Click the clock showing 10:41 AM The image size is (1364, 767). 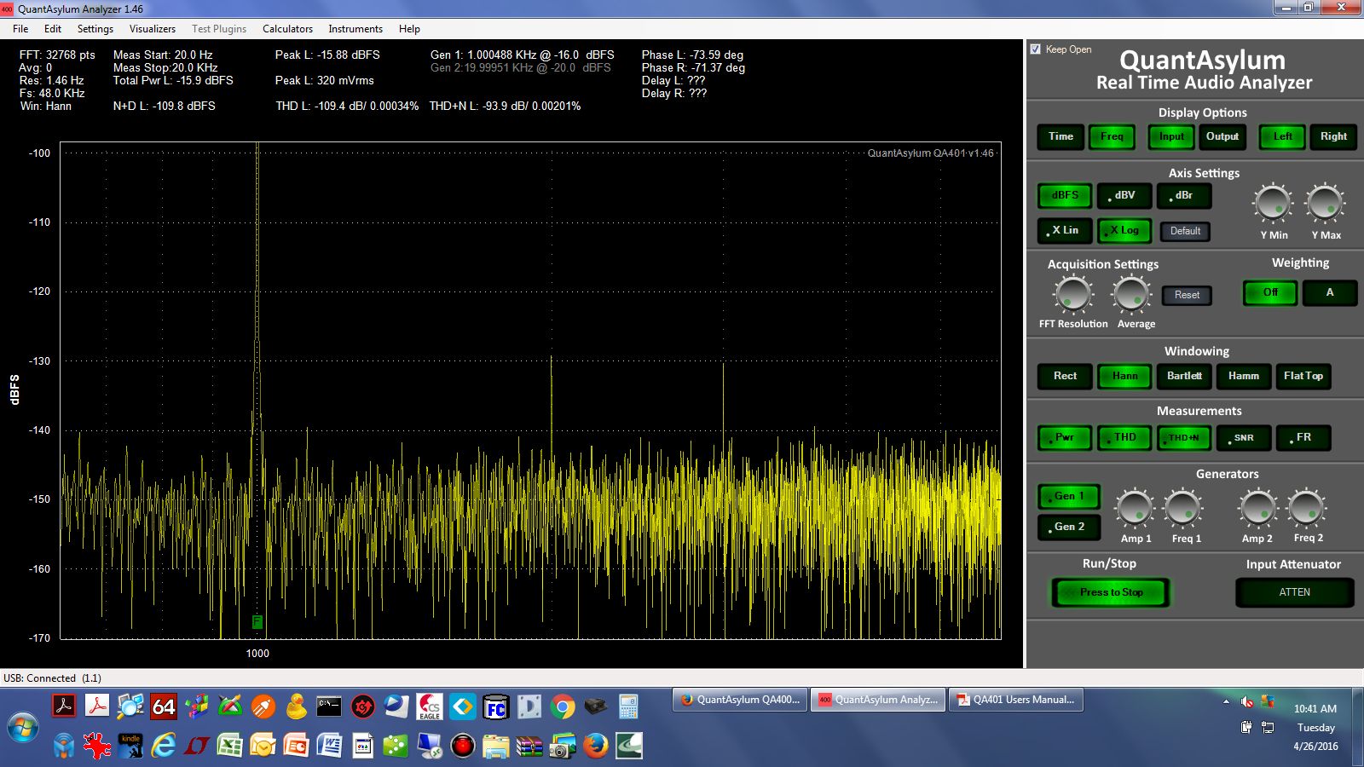tap(1315, 709)
